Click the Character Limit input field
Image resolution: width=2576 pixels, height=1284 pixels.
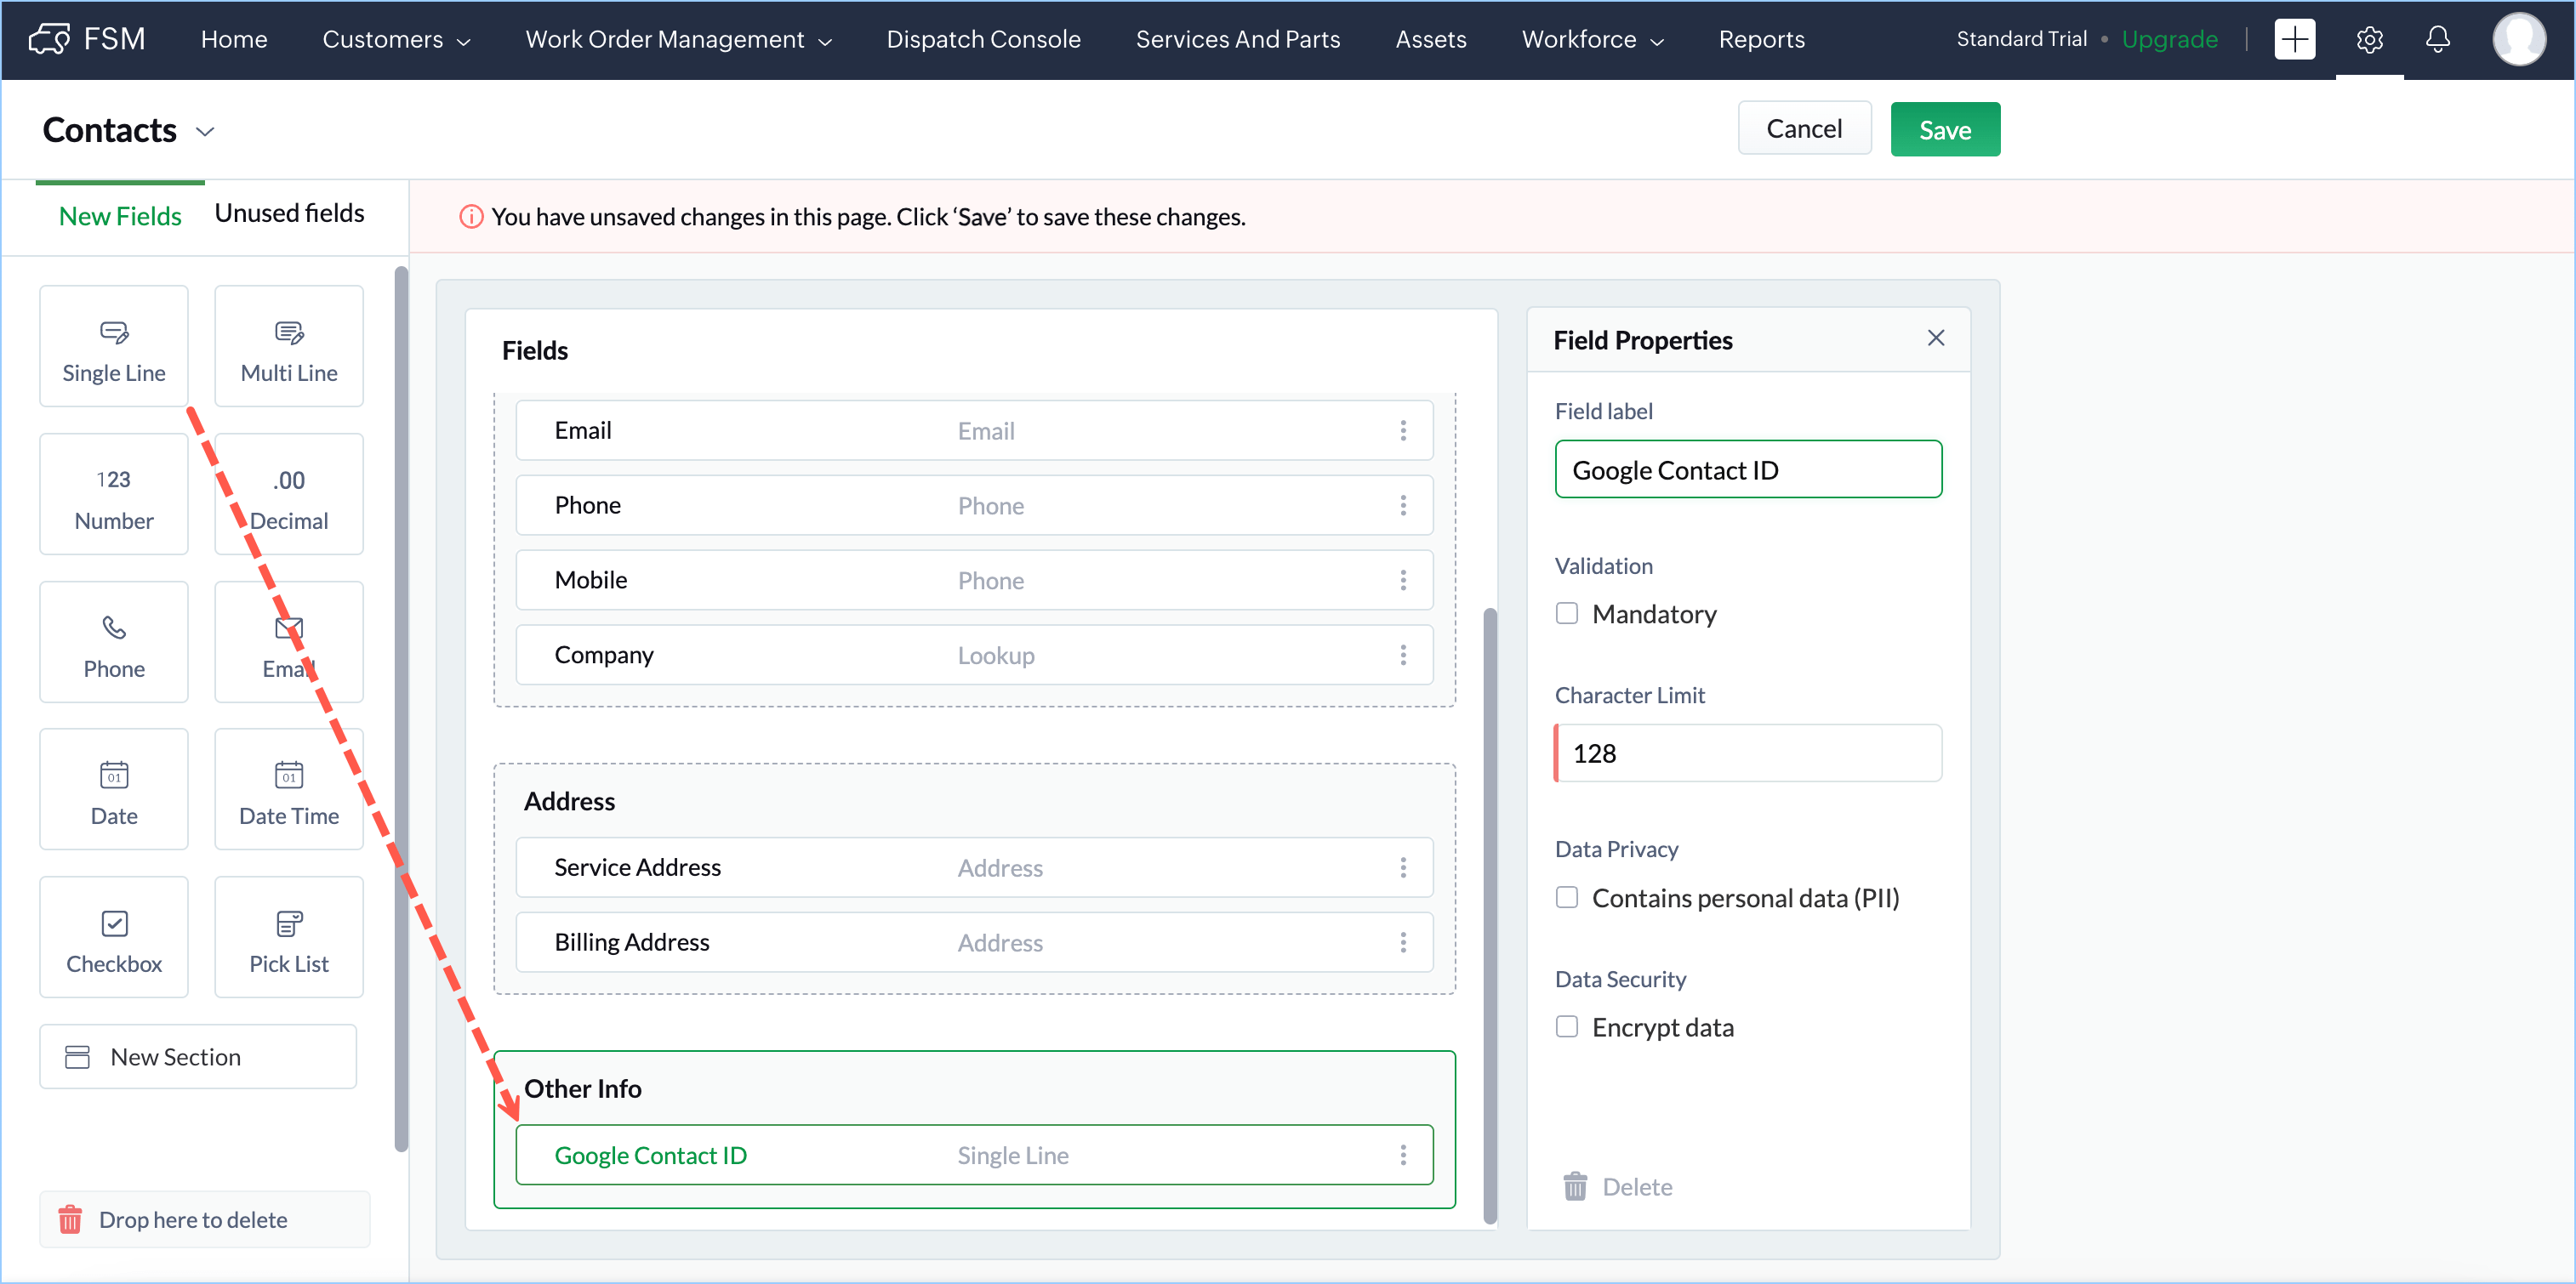tap(1747, 753)
